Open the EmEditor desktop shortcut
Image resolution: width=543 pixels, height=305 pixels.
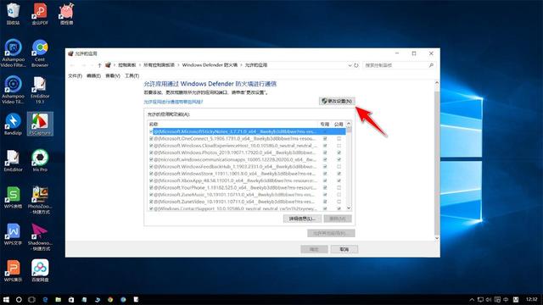coord(14,161)
